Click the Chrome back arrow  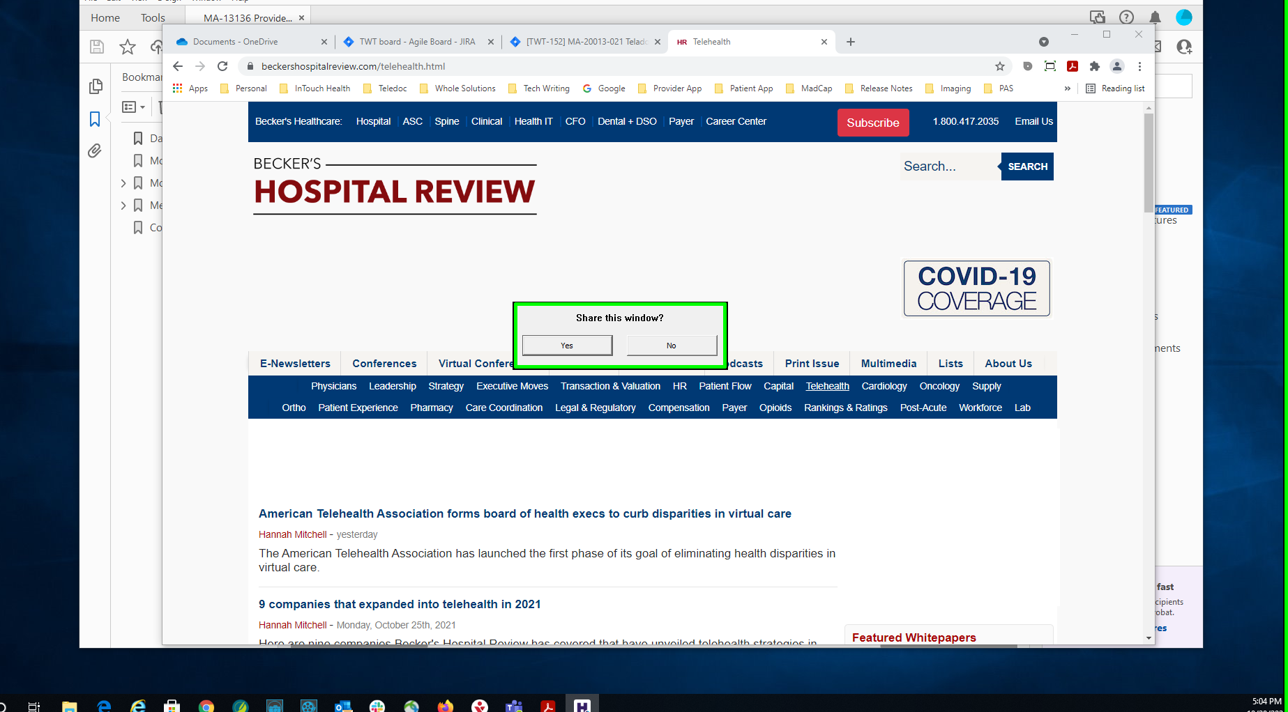click(x=178, y=66)
